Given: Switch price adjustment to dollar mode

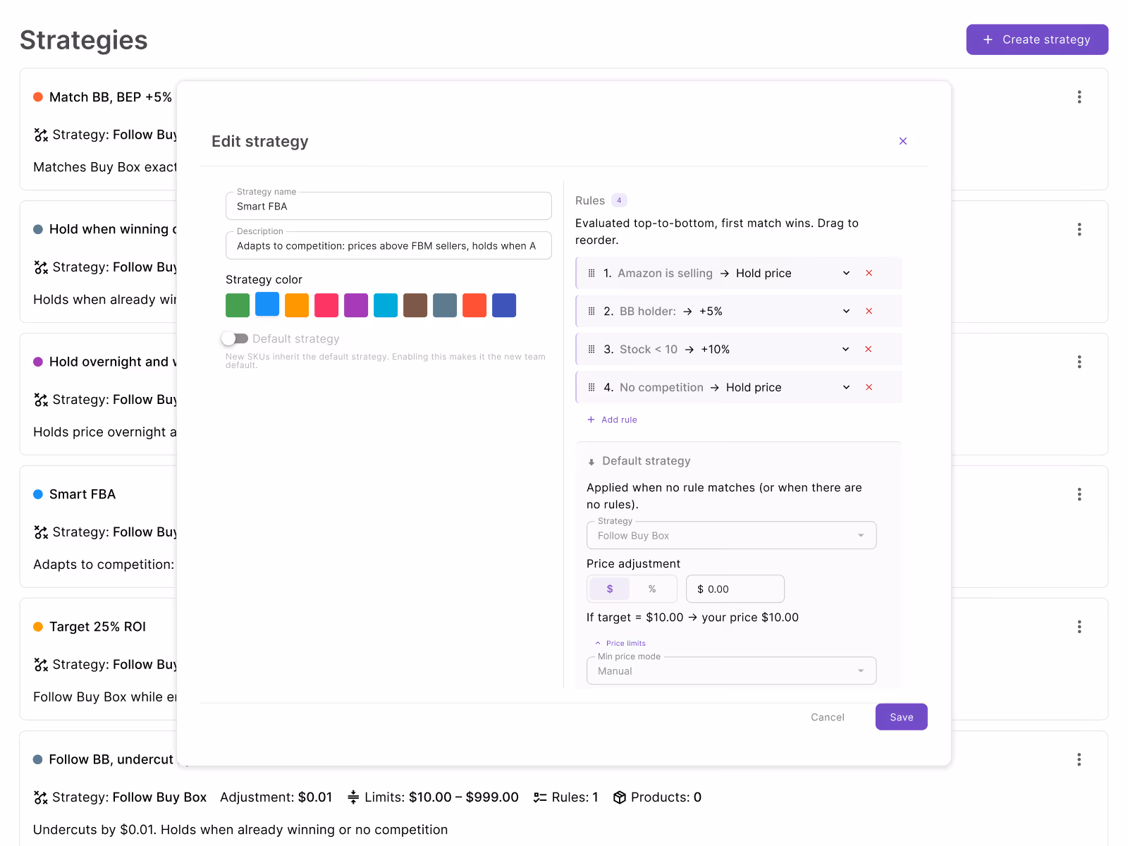Looking at the screenshot, I should tap(610, 589).
